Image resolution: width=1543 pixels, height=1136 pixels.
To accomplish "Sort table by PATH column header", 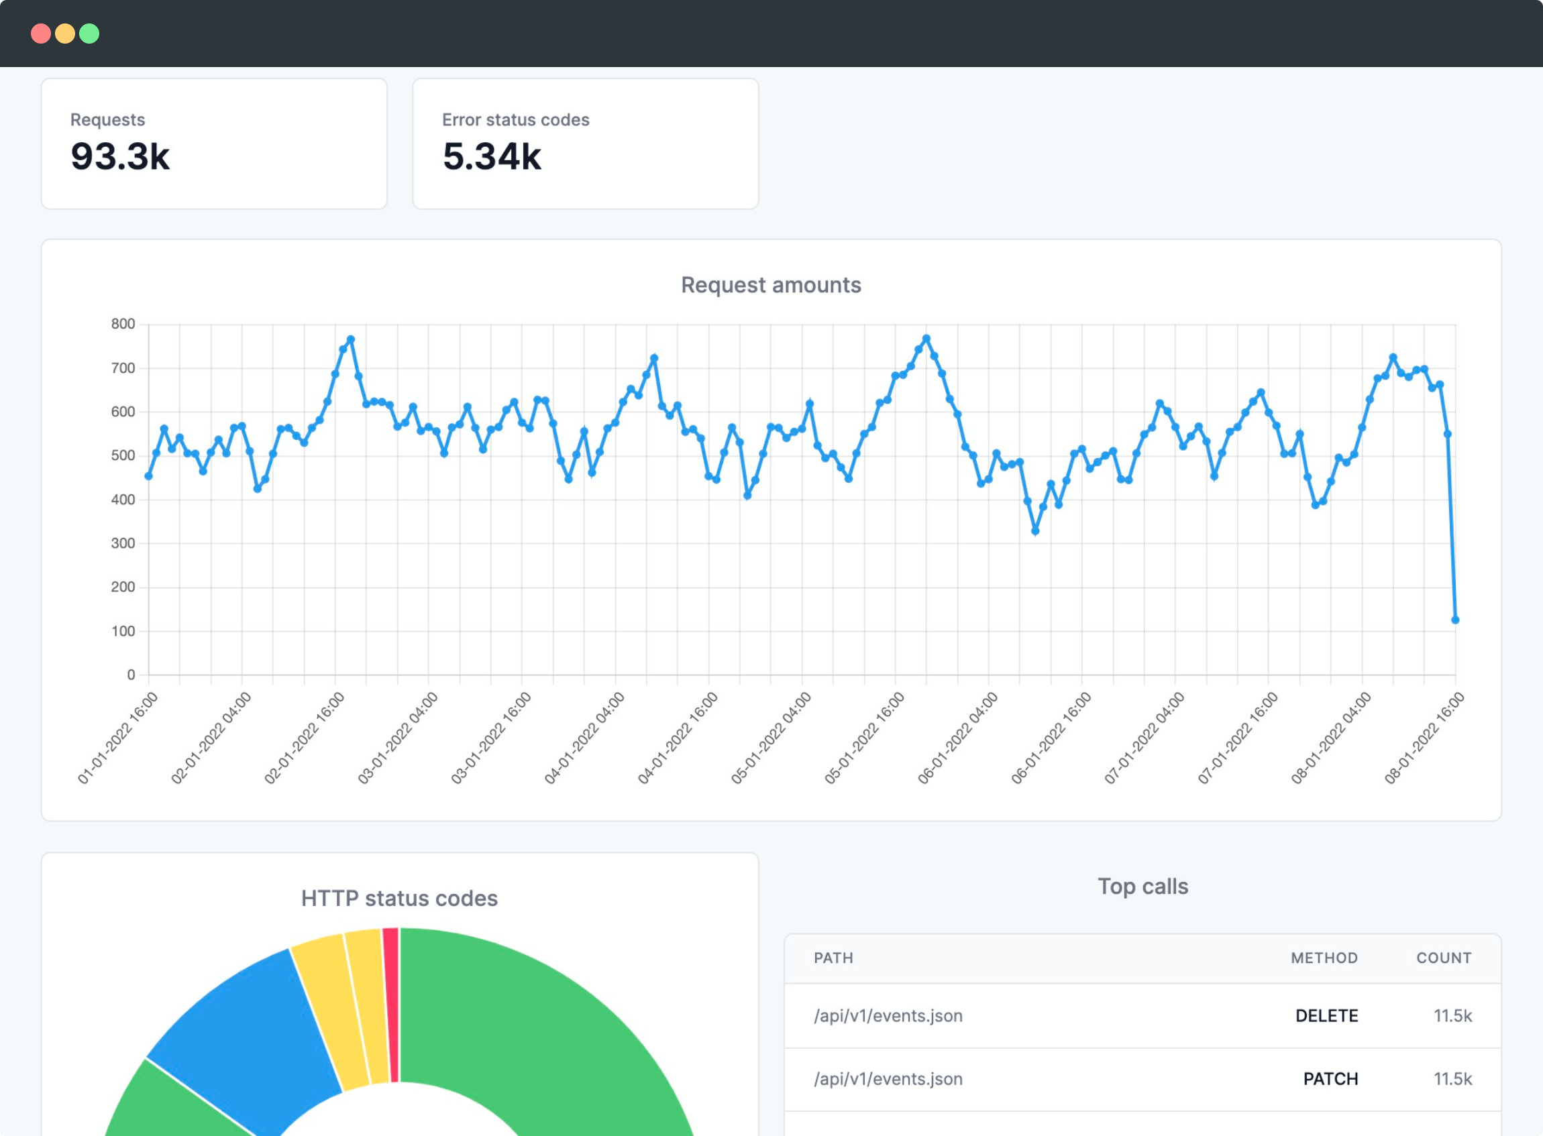I will (833, 958).
